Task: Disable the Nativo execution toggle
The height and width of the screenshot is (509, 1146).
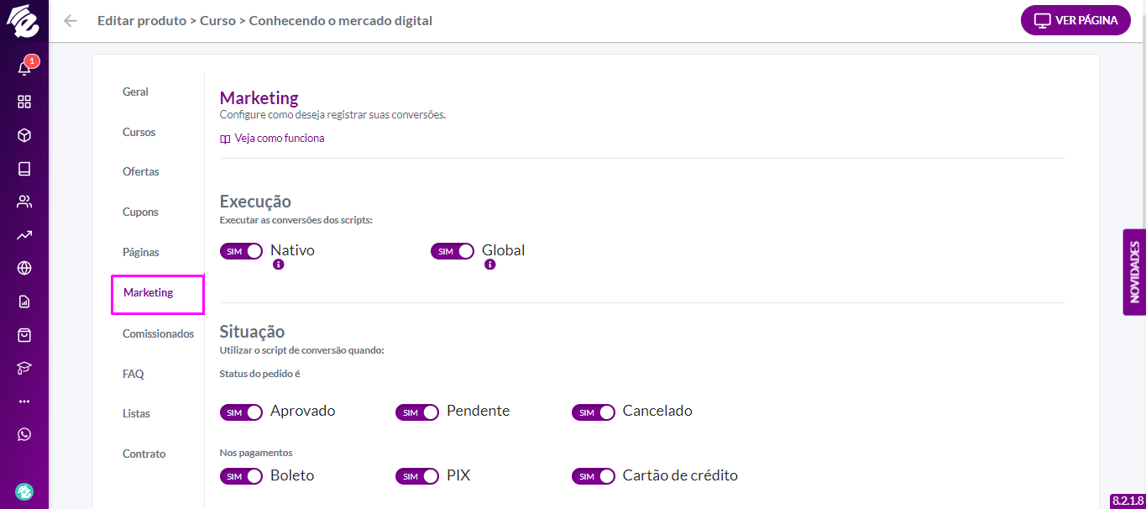Action: (241, 251)
